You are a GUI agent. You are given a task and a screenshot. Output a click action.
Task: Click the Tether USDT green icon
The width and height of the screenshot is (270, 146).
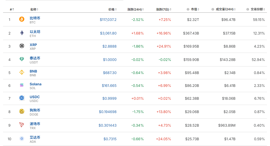pyautogui.click(x=22, y=59)
